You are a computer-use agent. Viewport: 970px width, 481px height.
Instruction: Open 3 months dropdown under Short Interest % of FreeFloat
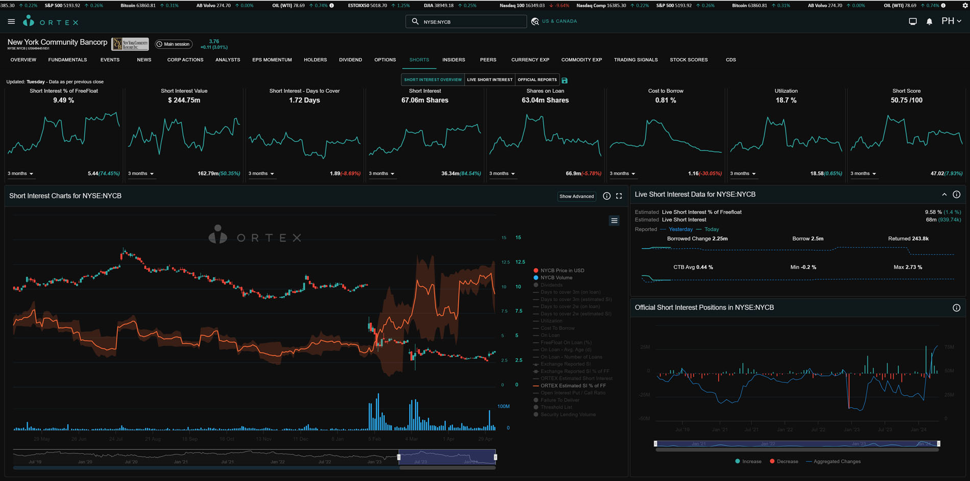[20, 174]
